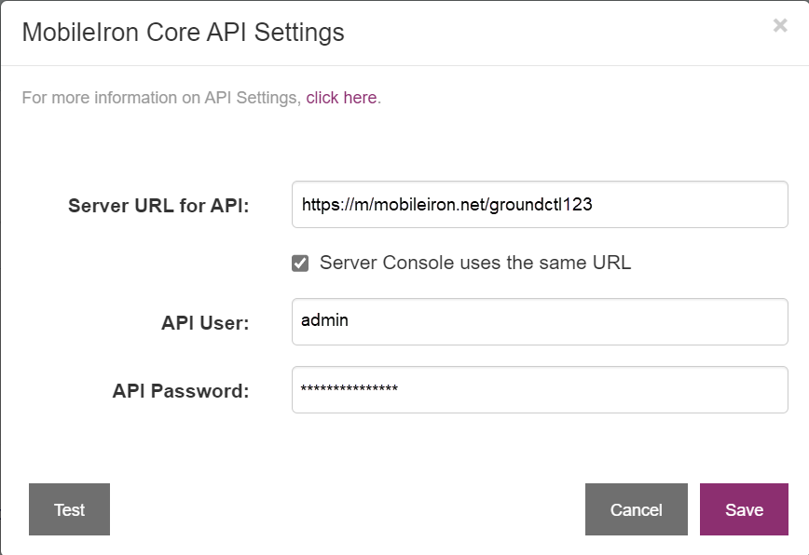Save the API settings
The image size is (809, 555).
(x=744, y=509)
